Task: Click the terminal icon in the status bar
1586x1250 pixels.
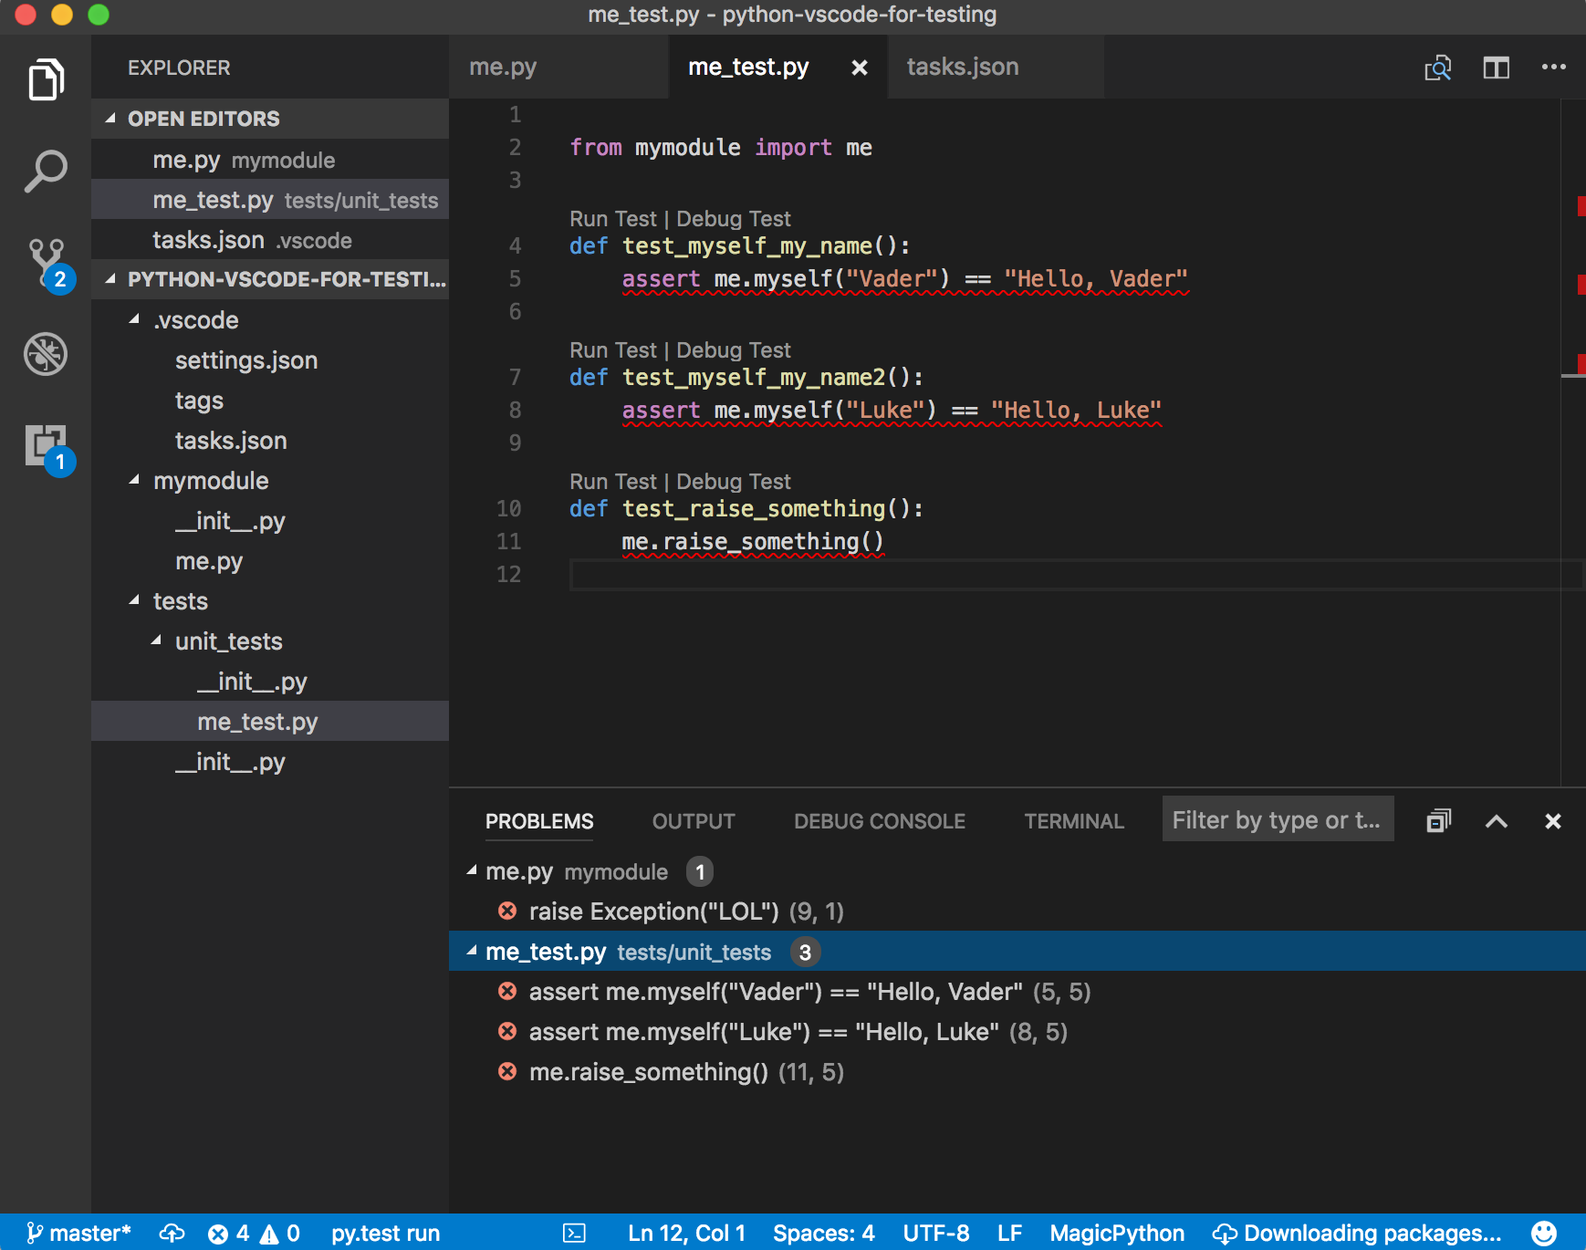Action: click(574, 1234)
